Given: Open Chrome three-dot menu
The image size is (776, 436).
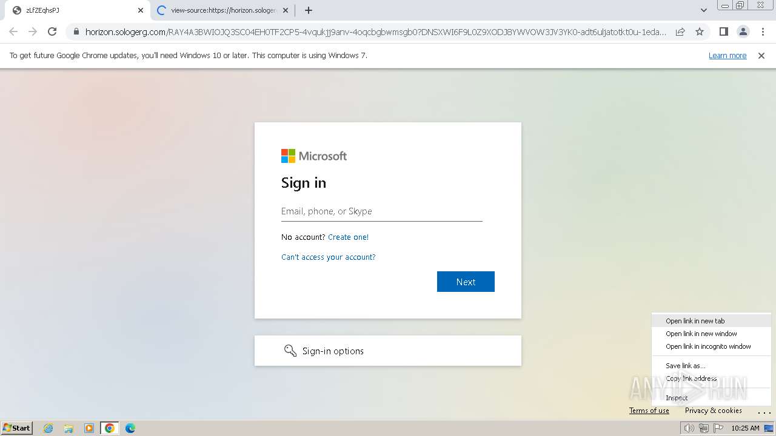Looking at the screenshot, I should coord(763,31).
